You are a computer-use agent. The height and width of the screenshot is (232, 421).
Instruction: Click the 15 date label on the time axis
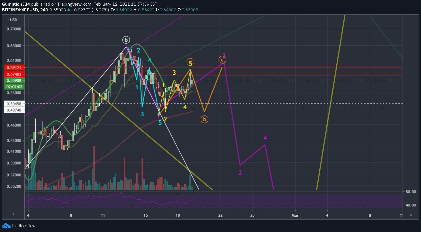coord(146,215)
